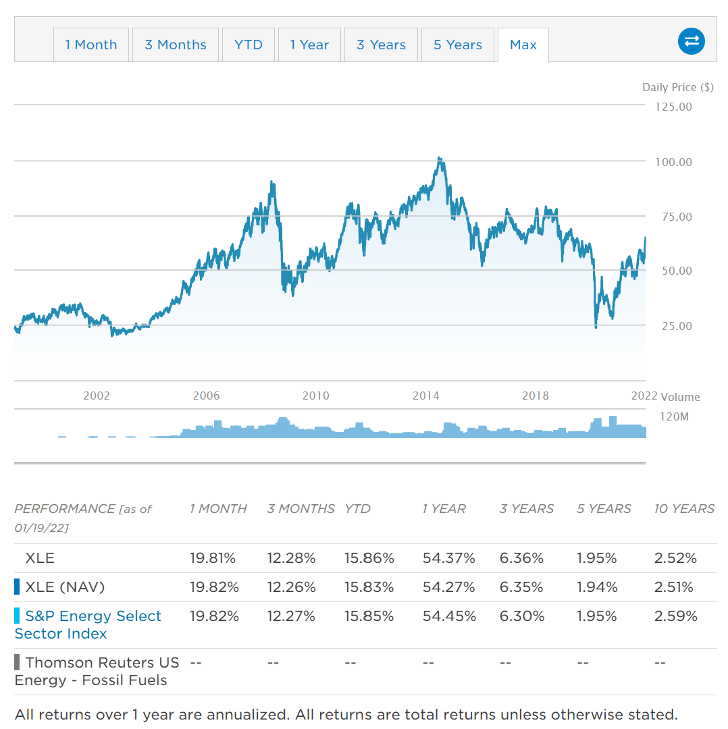Click the 2006 x-axis label
The image size is (728, 729).
[x=207, y=396]
